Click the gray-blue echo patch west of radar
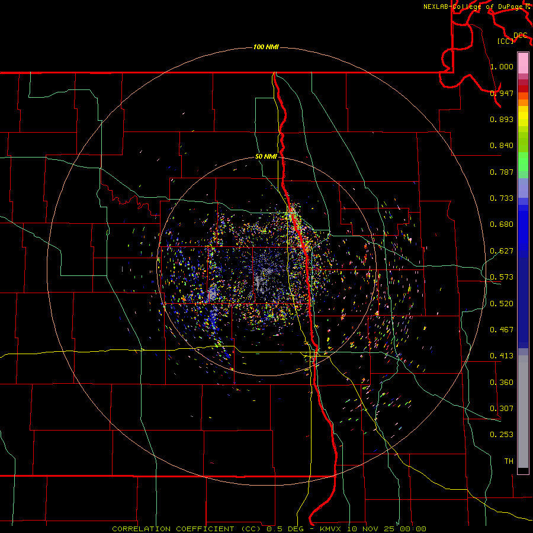 point(212,294)
